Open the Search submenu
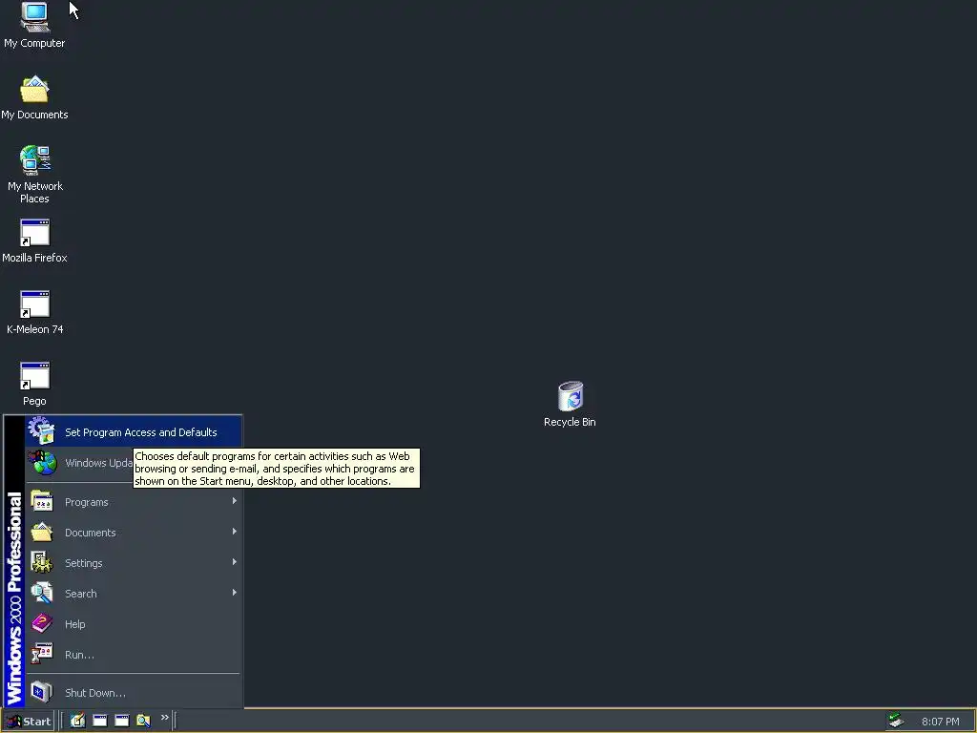The height and width of the screenshot is (733, 977). pos(134,594)
